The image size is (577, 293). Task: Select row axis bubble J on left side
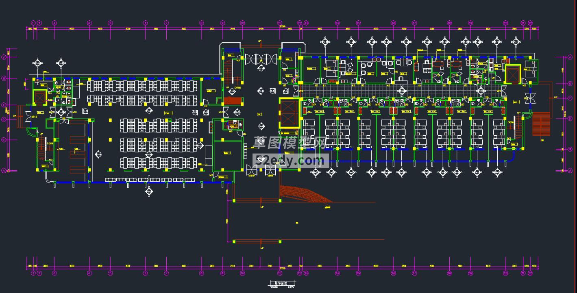[4, 57]
